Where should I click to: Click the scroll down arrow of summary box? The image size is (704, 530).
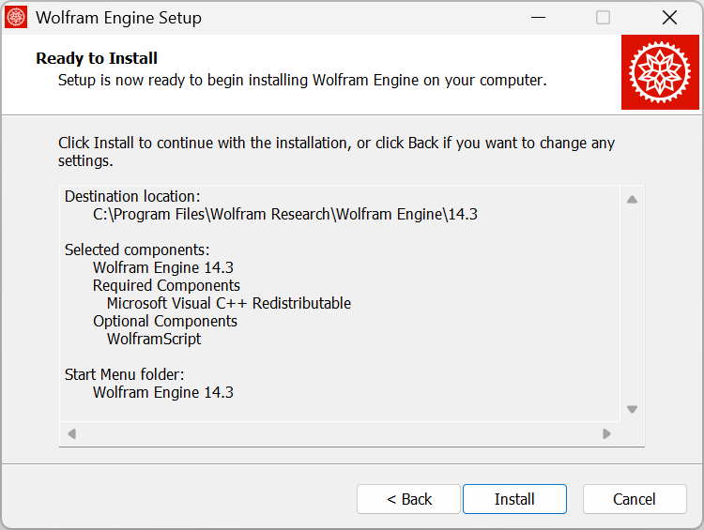[632, 409]
